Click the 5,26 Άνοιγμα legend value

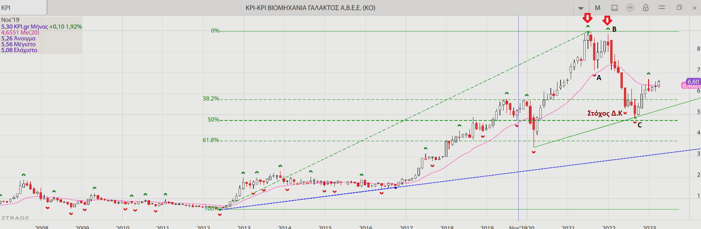[18, 38]
